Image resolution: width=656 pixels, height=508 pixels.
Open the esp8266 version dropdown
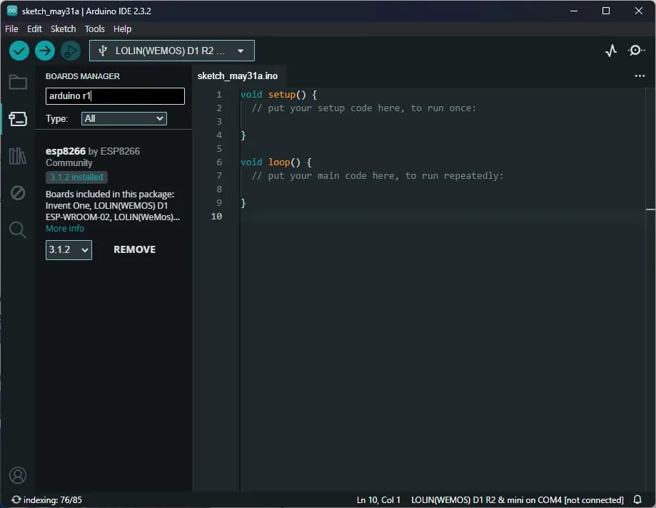click(69, 250)
